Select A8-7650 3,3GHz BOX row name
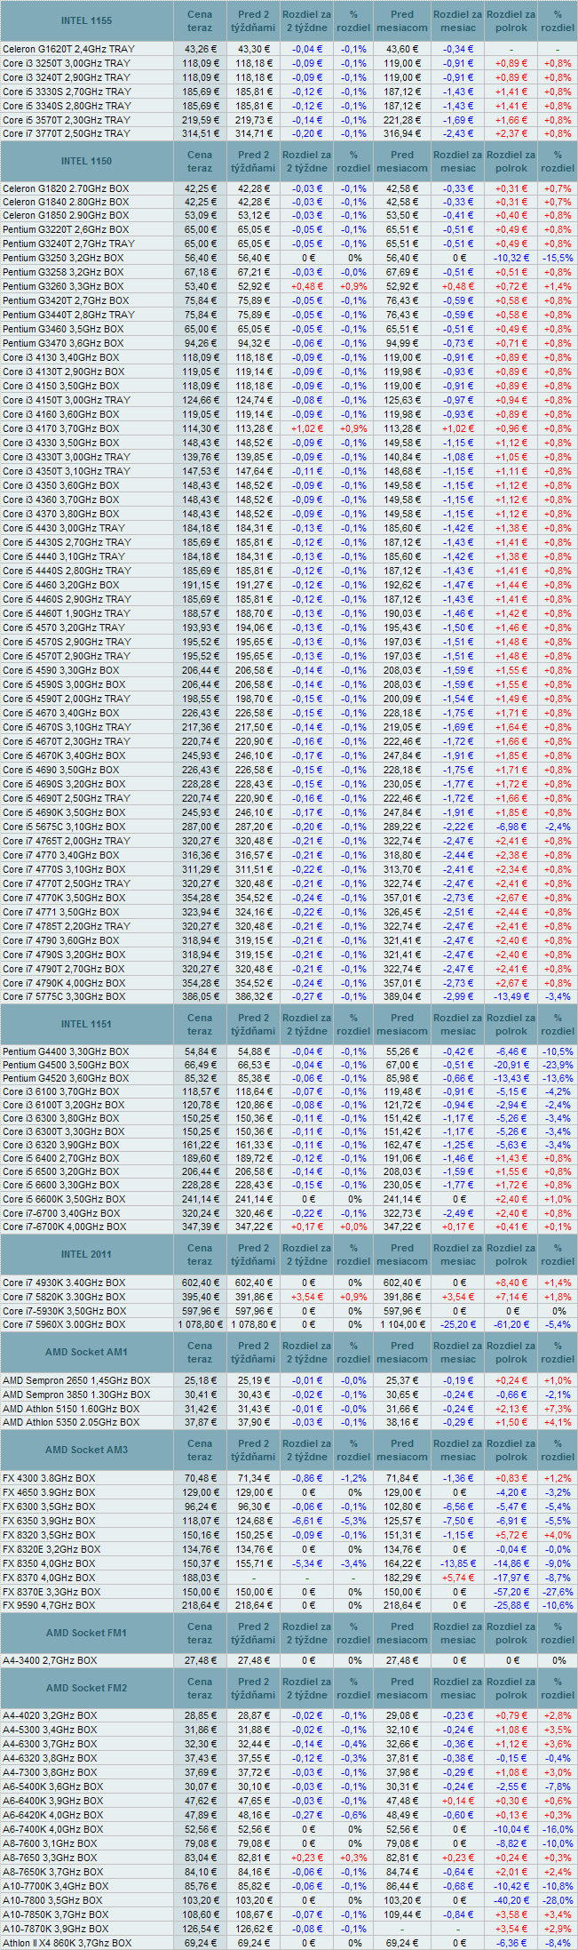This screenshot has height=1950, width=578. [x=50, y=1858]
